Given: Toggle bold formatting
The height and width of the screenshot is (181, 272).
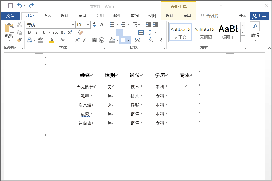Looking at the screenshot, I should (29, 32).
